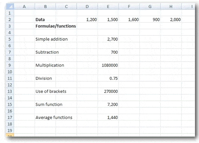Select column E header

[108, 6]
